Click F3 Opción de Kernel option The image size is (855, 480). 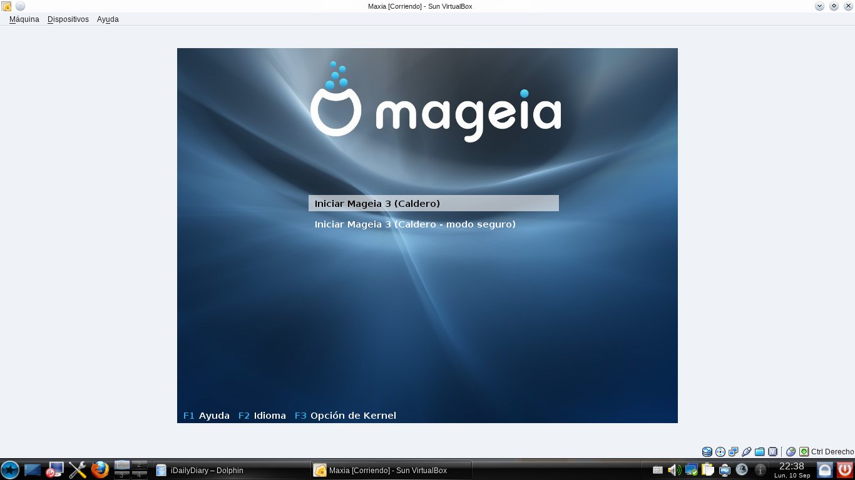coord(346,416)
